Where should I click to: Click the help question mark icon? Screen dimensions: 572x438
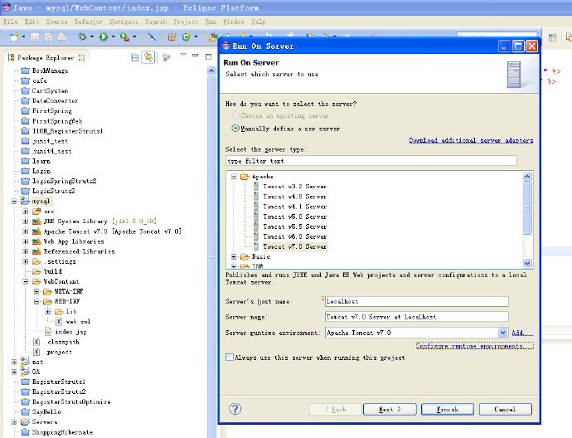click(x=235, y=409)
